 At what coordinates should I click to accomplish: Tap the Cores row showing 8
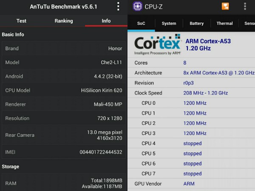[x=191, y=63]
